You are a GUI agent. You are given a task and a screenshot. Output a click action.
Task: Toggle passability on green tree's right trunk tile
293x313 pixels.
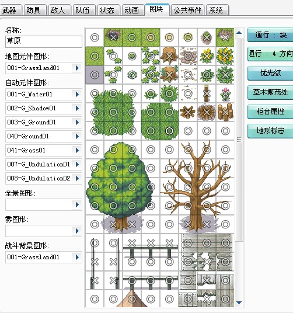coord(132,224)
